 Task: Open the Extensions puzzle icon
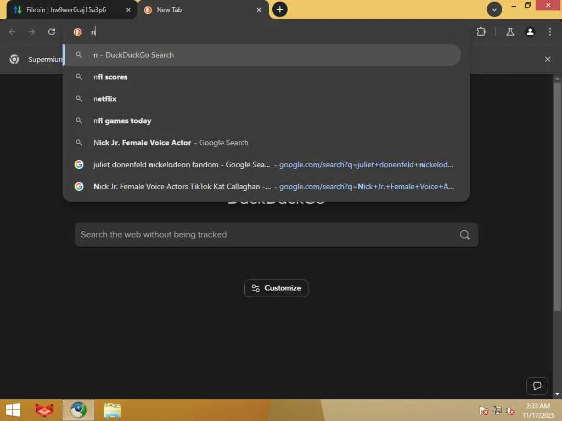[481, 32]
